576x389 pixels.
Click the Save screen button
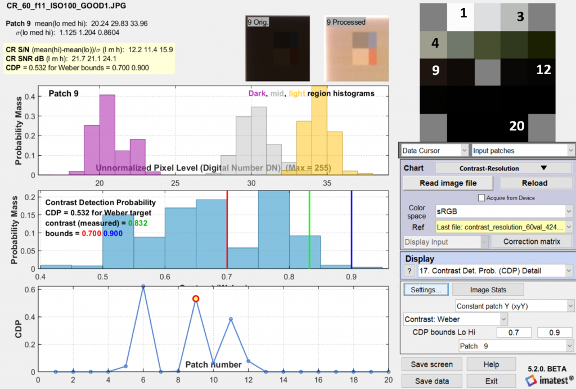tap(431, 364)
